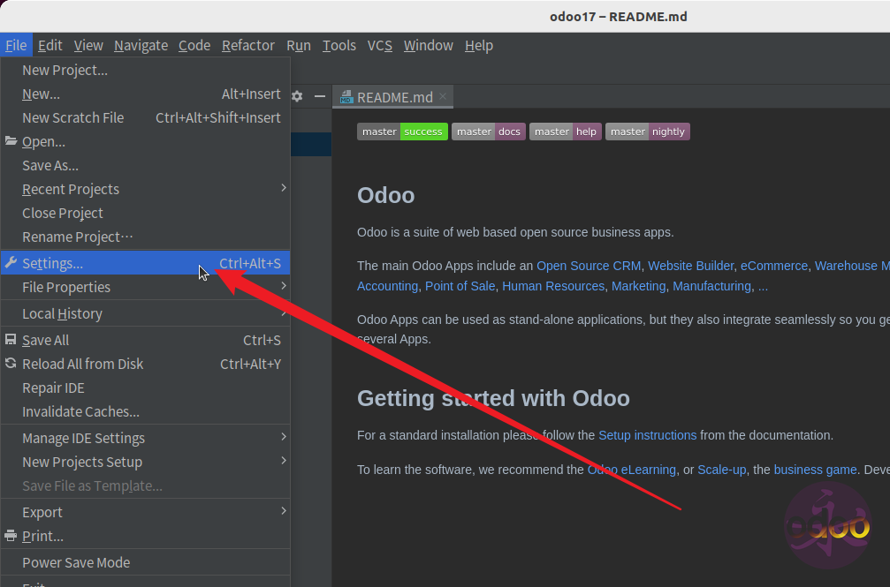Follow the Manufacturing link

pyautogui.click(x=711, y=286)
